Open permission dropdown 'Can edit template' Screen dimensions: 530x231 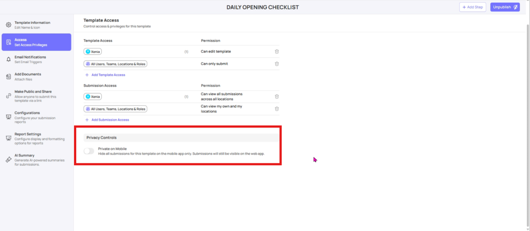pos(216,51)
